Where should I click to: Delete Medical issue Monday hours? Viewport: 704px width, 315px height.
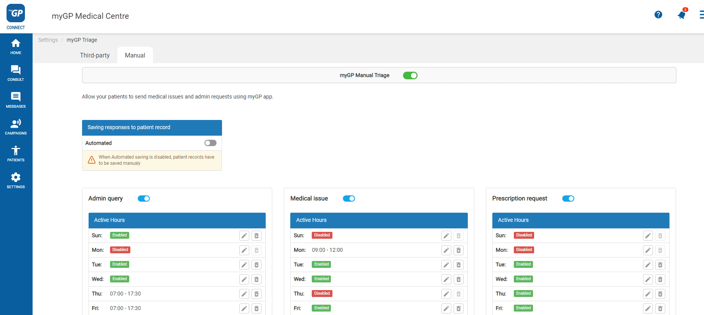tap(459, 250)
